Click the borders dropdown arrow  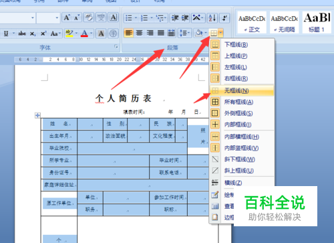[x=220, y=33]
